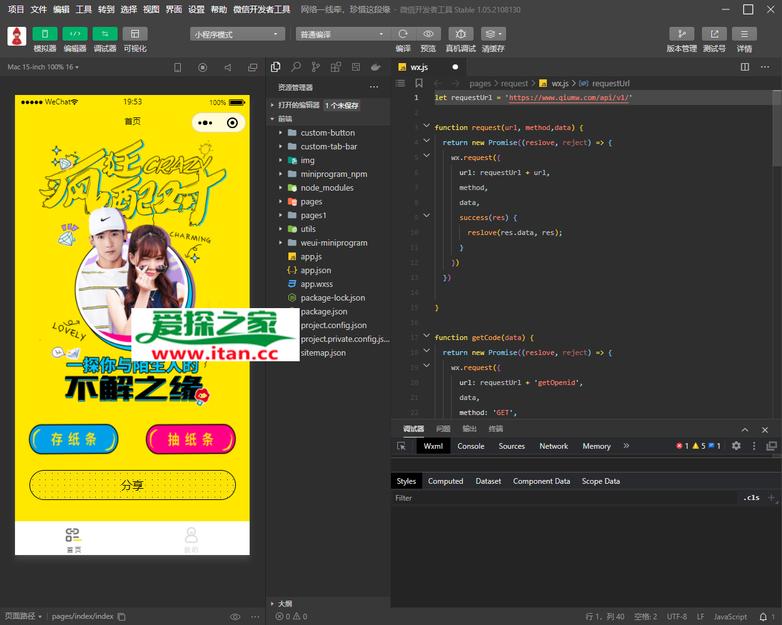Open the Docker whale icon
782x625 pixels.
coord(375,67)
